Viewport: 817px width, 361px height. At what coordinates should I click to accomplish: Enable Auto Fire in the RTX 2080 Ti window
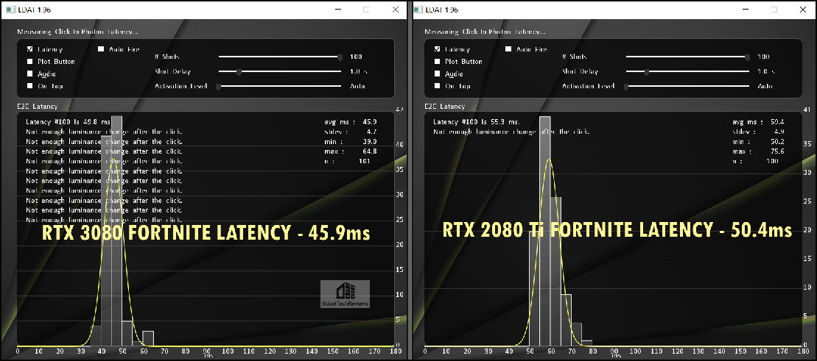508,49
